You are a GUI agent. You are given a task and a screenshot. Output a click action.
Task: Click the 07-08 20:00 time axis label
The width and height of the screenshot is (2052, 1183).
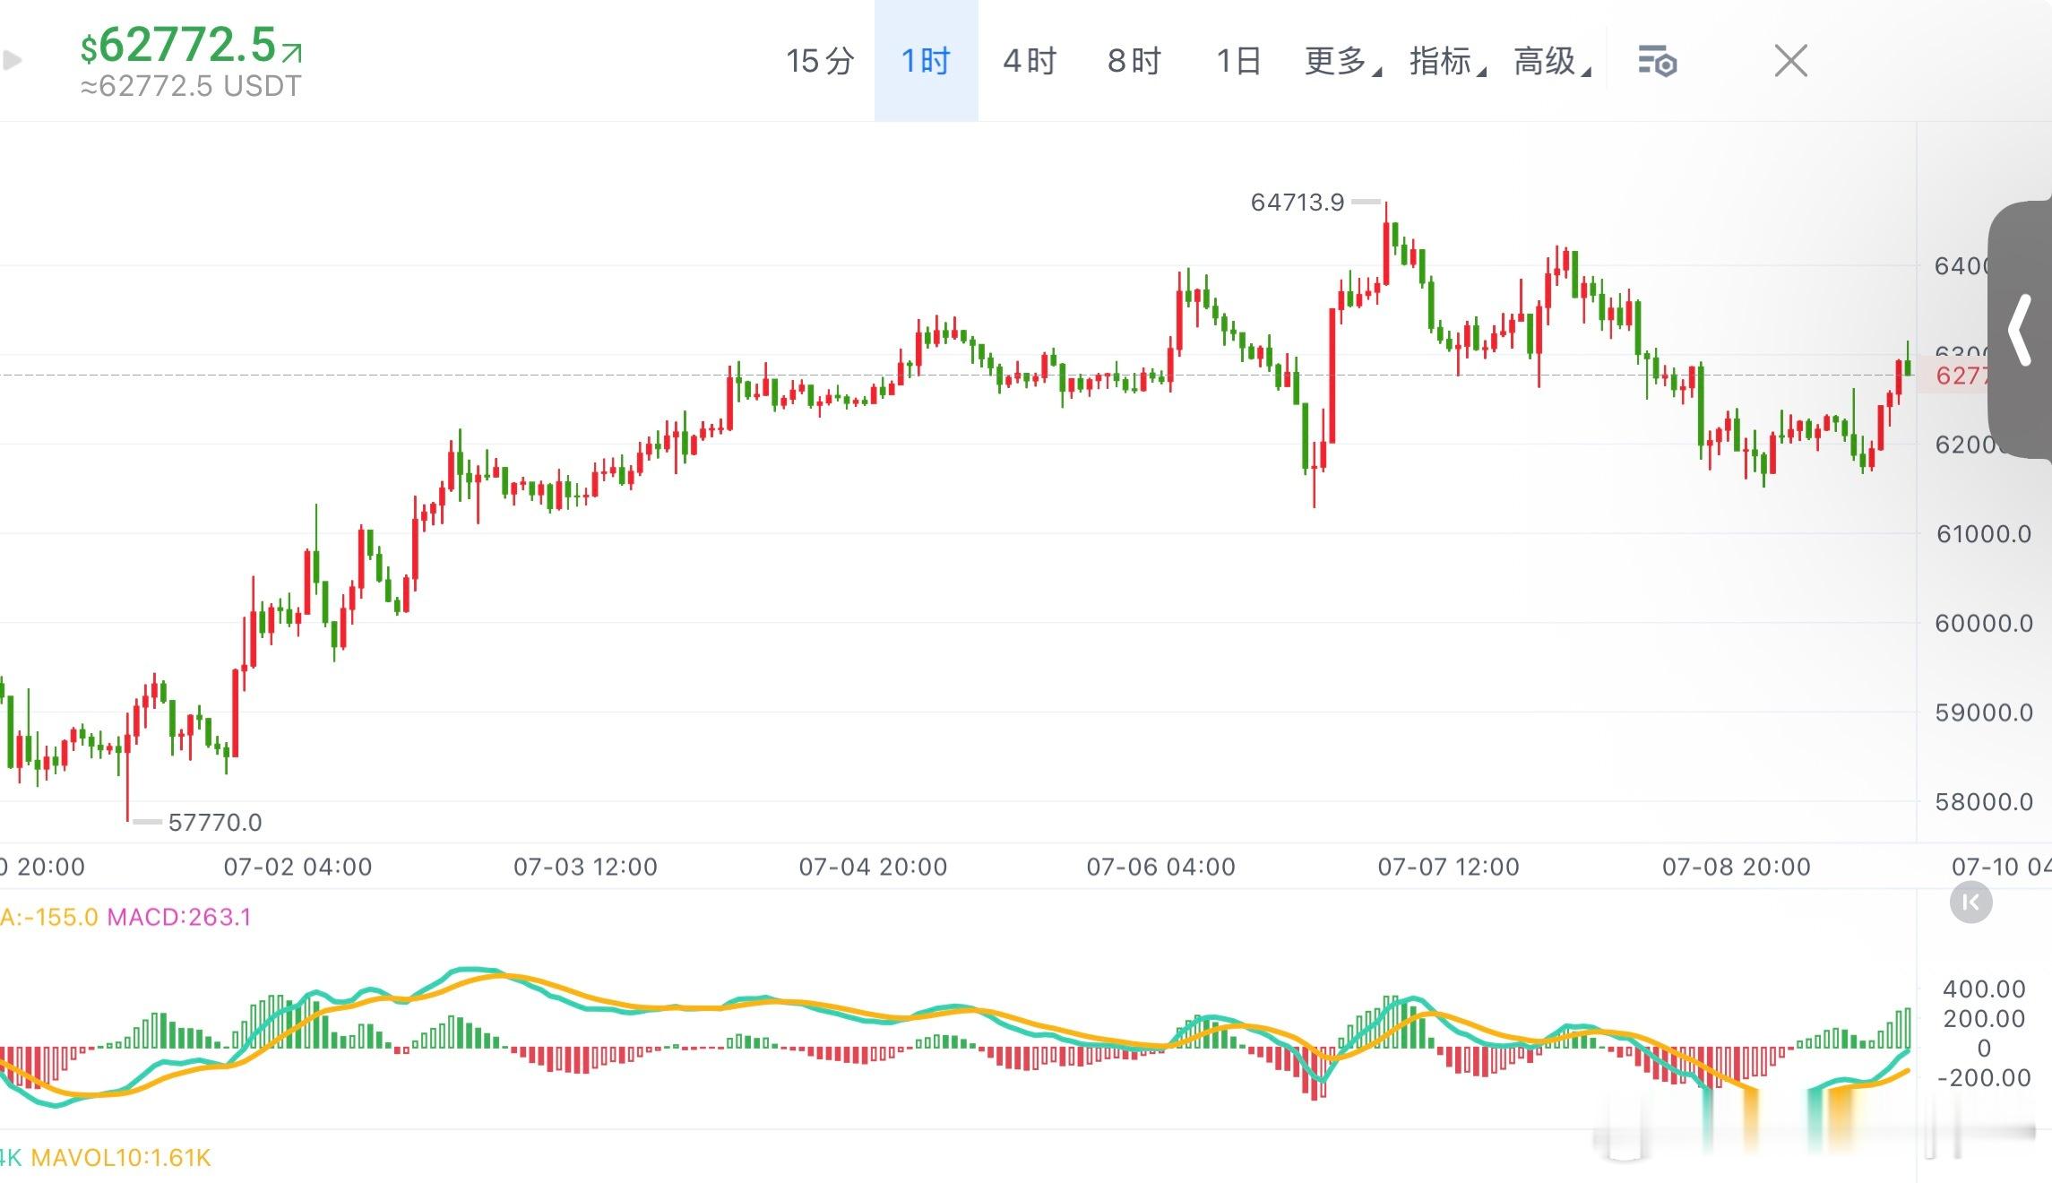(1736, 867)
